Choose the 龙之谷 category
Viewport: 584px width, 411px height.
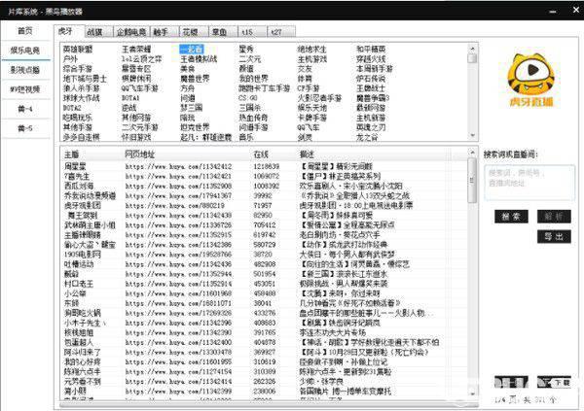coord(367,137)
